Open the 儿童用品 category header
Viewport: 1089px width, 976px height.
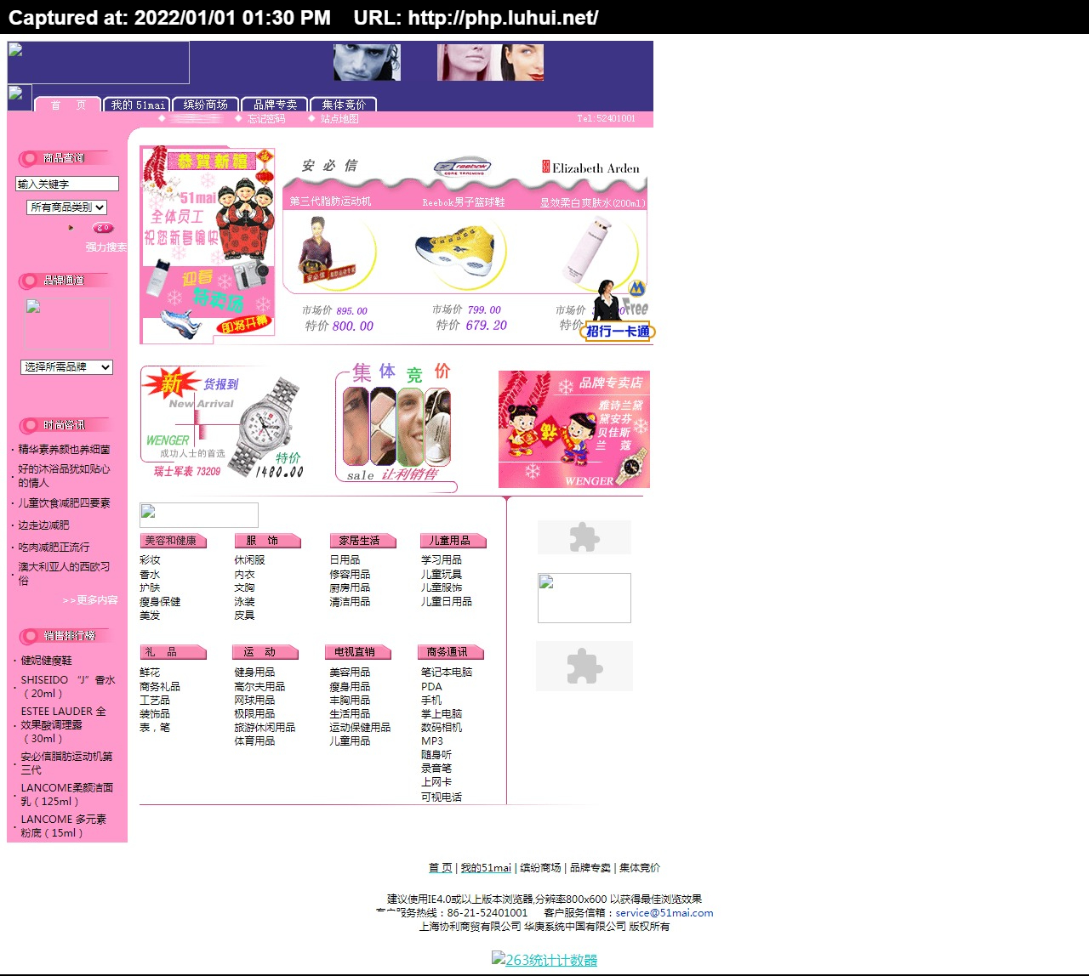[453, 541]
